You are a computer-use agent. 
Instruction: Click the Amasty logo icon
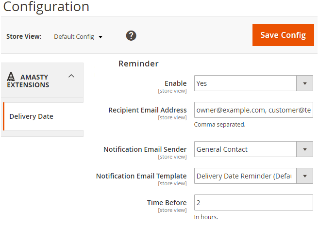point(11,77)
